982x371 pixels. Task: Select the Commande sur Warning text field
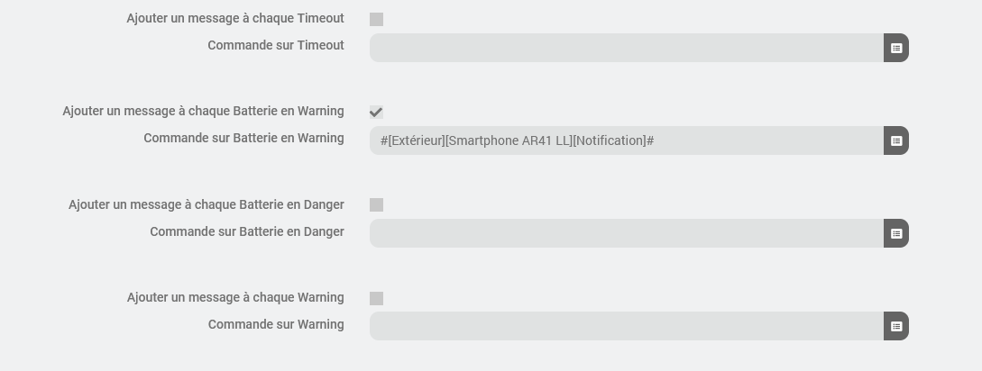pyautogui.click(x=626, y=326)
